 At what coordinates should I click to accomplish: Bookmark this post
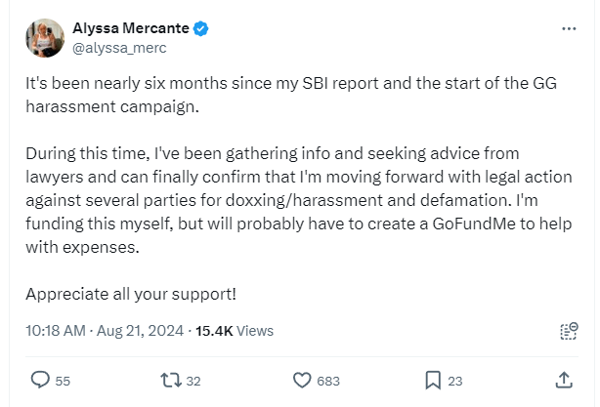[432, 380]
